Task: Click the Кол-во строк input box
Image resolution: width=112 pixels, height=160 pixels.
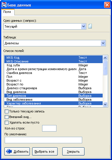Action: (x=49, y=128)
